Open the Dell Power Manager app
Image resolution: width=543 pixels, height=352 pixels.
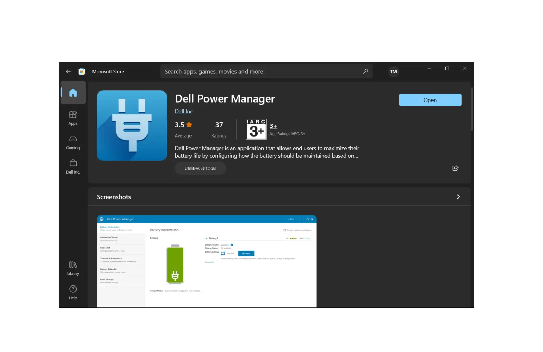pyautogui.click(x=430, y=100)
